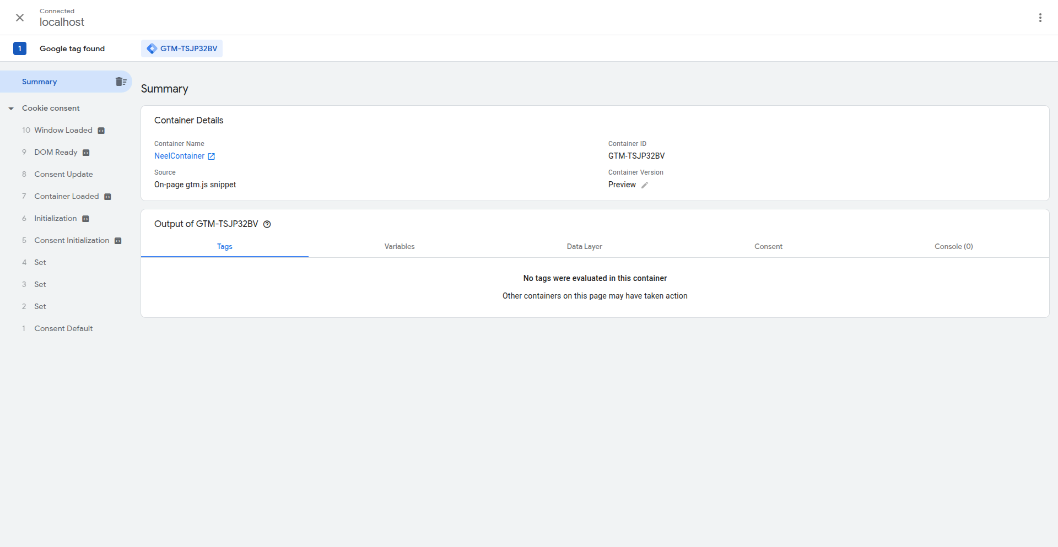Select the Consent tab
The height and width of the screenshot is (547, 1058).
pyautogui.click(x=768, y=246)
